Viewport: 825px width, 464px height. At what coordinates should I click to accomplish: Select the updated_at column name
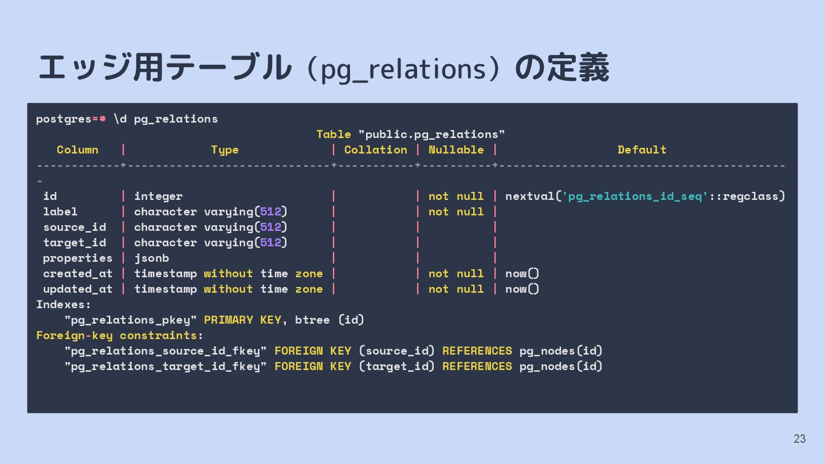click(x=78, y=289)
